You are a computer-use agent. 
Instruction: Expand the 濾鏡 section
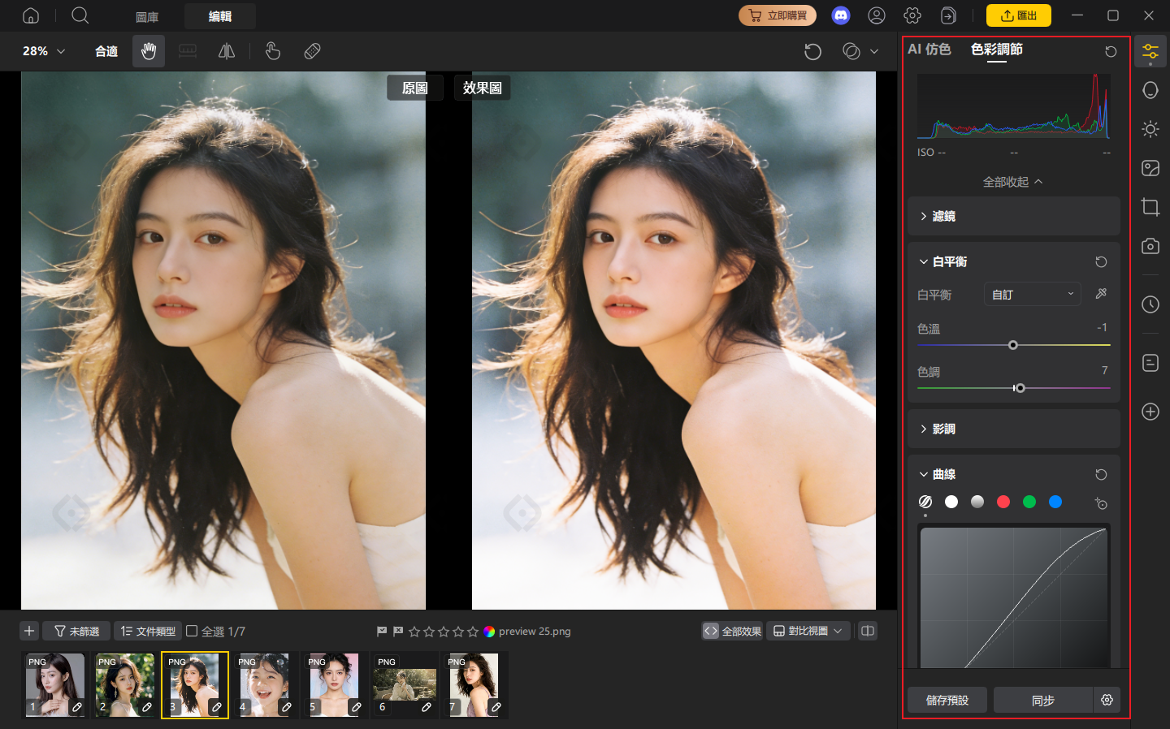click(1014, 216)
